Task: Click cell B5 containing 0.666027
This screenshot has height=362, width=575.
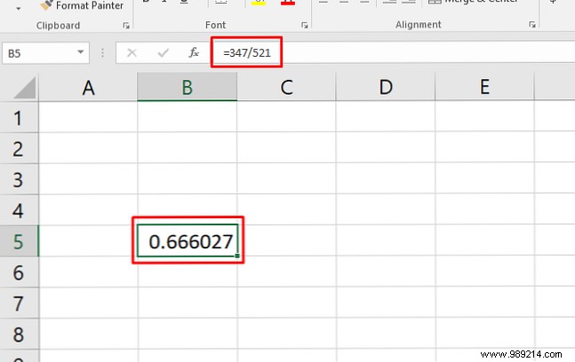Action: tap(187, 240)
